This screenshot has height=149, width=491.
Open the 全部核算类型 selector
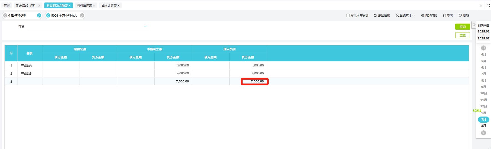[17, 16]
